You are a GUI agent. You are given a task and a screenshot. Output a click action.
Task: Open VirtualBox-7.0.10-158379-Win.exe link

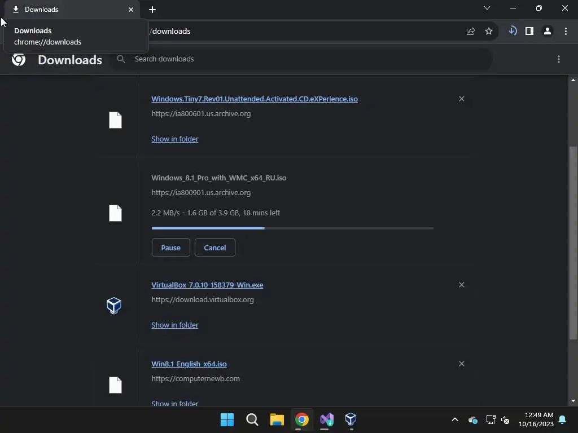pyautogui.click(x=207, y=285)
